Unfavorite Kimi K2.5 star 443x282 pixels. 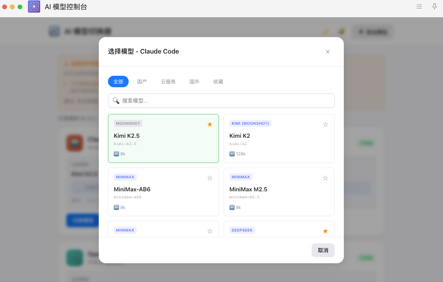210,124
